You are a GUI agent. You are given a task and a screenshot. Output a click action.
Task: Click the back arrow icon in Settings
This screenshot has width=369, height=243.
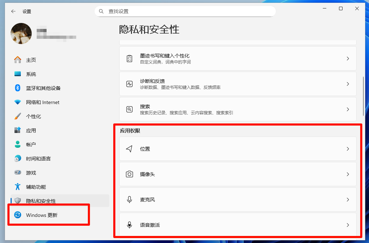coord(13,11)
